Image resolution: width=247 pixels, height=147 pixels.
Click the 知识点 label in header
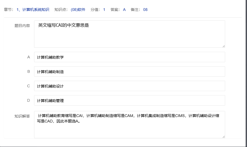pos(60,10)
